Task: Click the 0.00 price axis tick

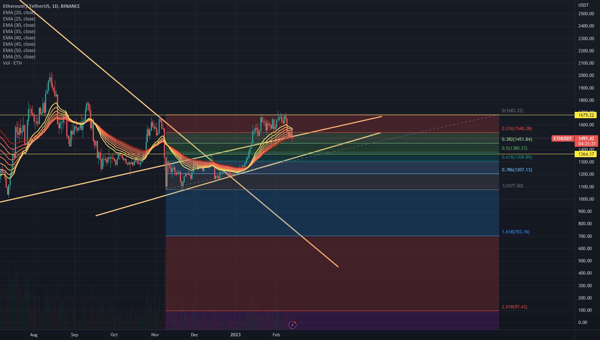Action: (583, 323)
